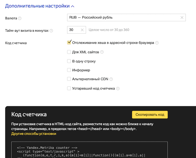Show help for Для XML сайтов

pyautogui.click(x=102, y=52)
